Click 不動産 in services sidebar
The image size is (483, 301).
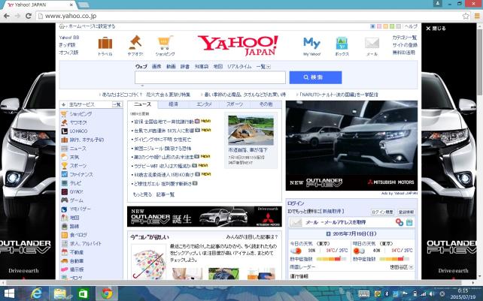tap(77, 252)
